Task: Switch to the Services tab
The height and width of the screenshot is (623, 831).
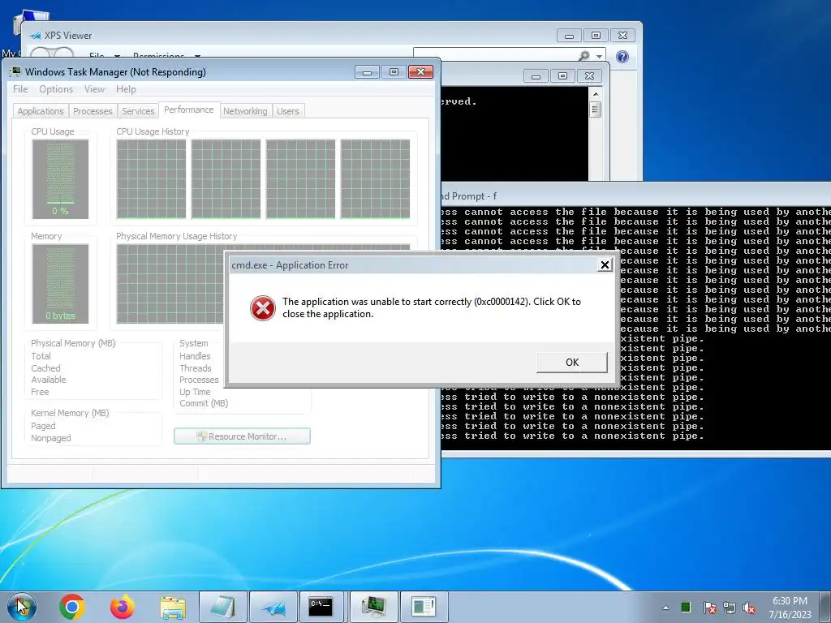Action: [138, 110]
